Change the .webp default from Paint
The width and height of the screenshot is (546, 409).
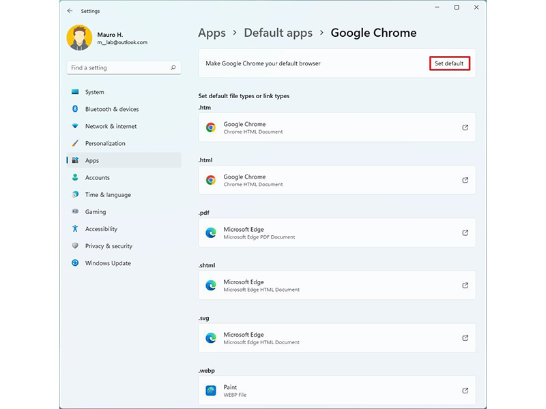(336, 390)
